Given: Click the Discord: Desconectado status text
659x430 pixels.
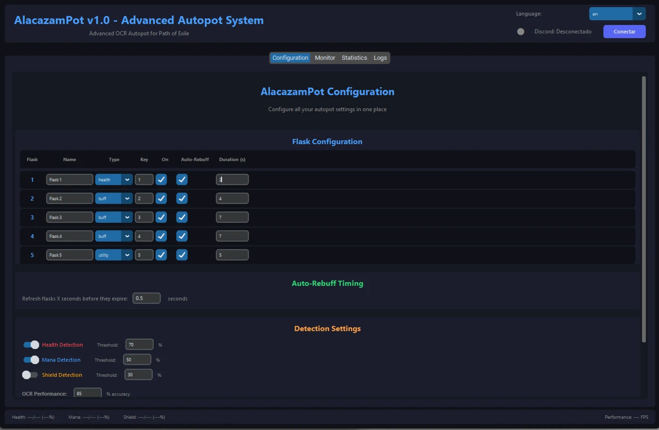Looking at the screenshot, I should pyautogui.click(x=563, y=32).
